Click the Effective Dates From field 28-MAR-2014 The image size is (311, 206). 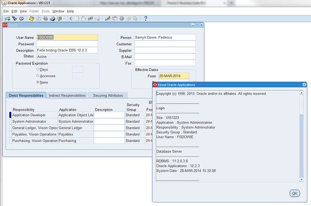tap(174, 76)
